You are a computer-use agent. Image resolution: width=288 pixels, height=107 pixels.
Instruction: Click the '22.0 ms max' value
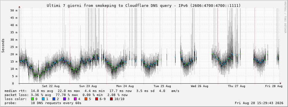click(69, 91)
